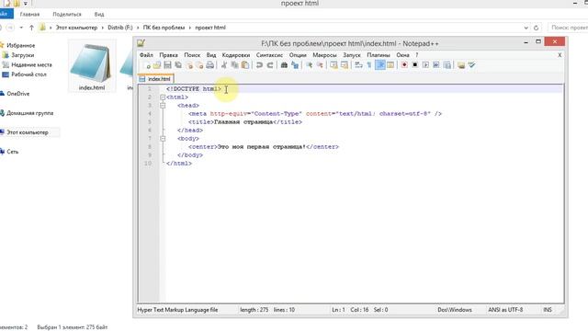
Task: Click the Close document toolbar icon
Action: 189,65
